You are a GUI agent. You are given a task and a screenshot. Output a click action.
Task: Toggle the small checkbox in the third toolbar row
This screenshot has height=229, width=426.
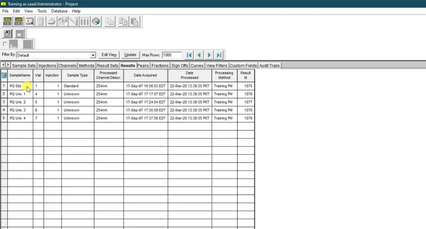[x=5, y=44]
